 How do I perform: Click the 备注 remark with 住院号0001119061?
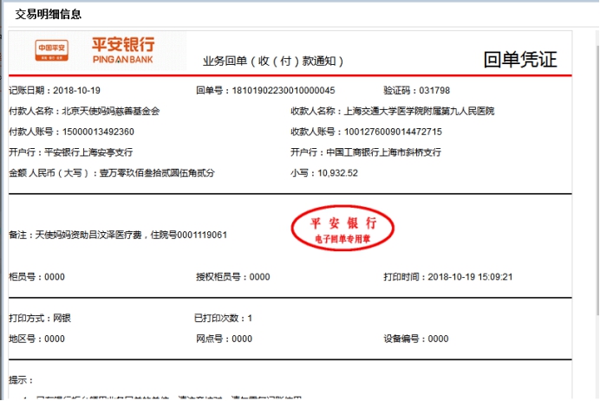(118, 235)
